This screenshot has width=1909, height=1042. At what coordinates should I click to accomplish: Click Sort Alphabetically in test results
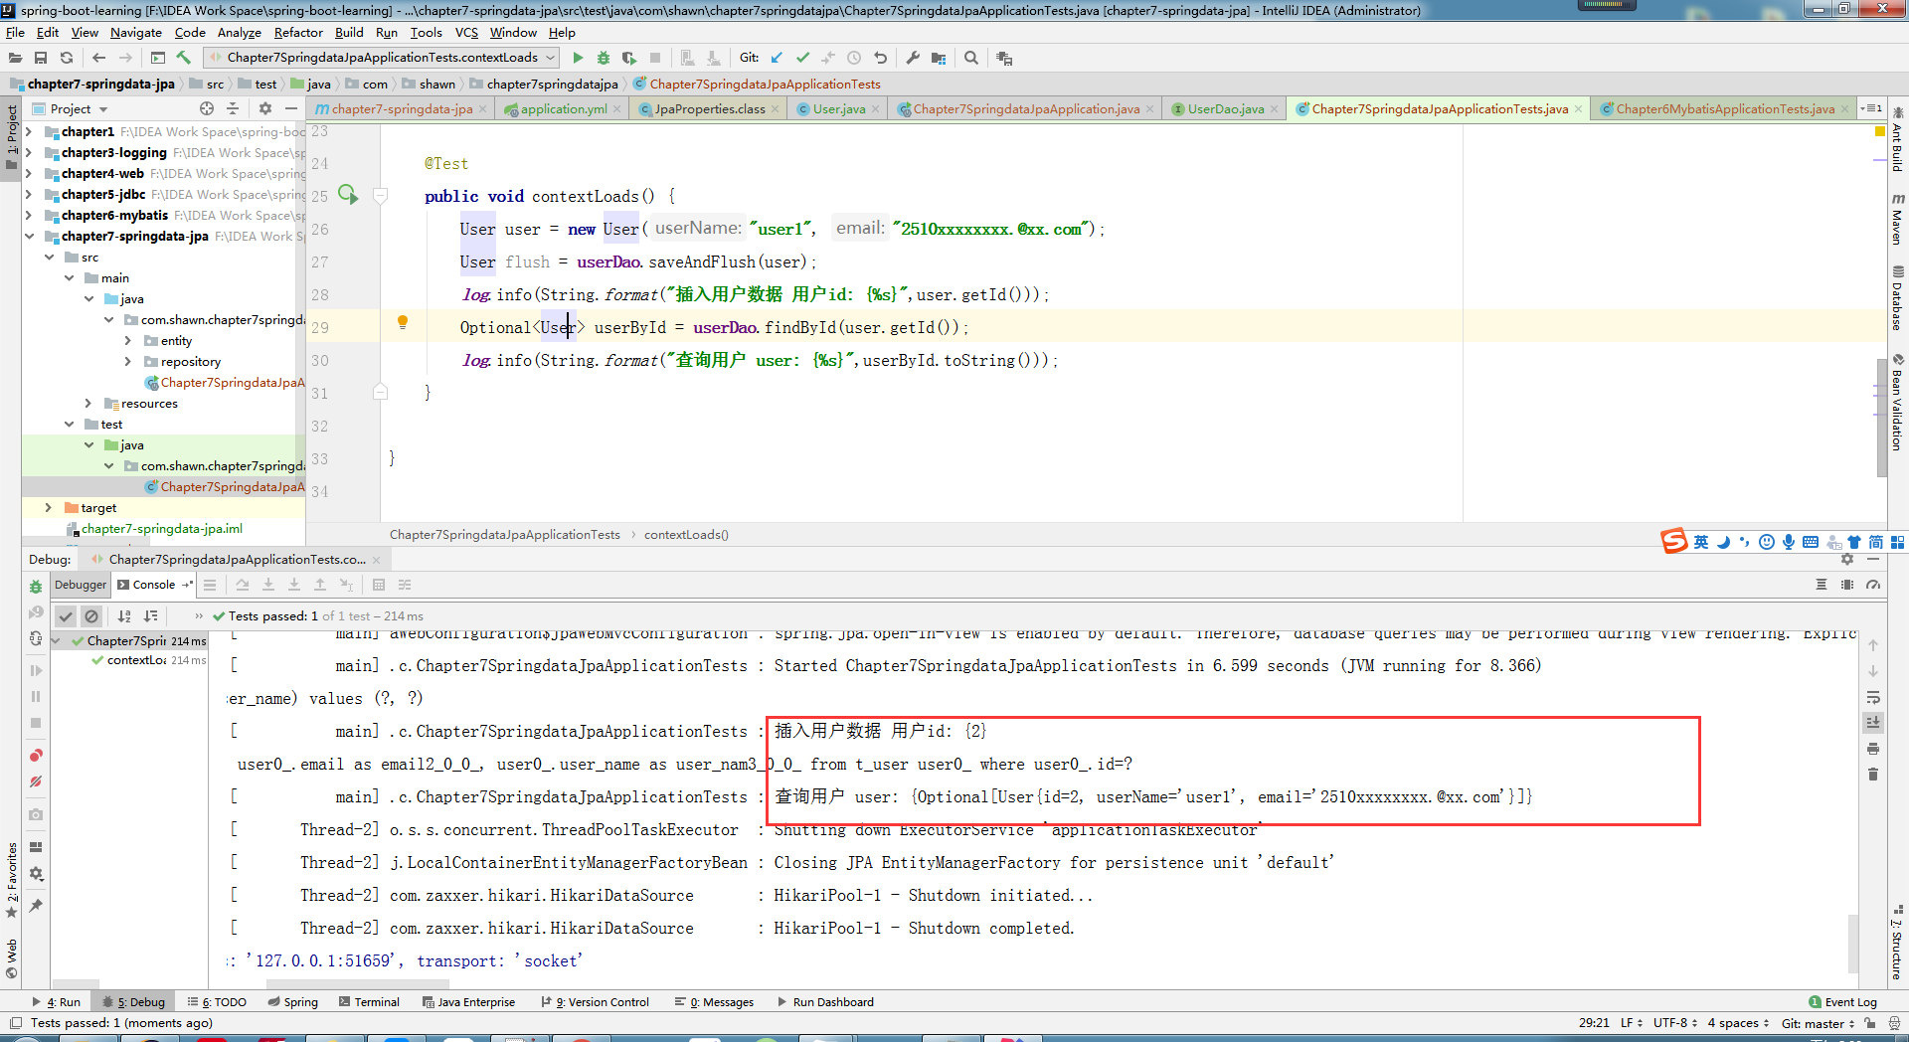124,616
